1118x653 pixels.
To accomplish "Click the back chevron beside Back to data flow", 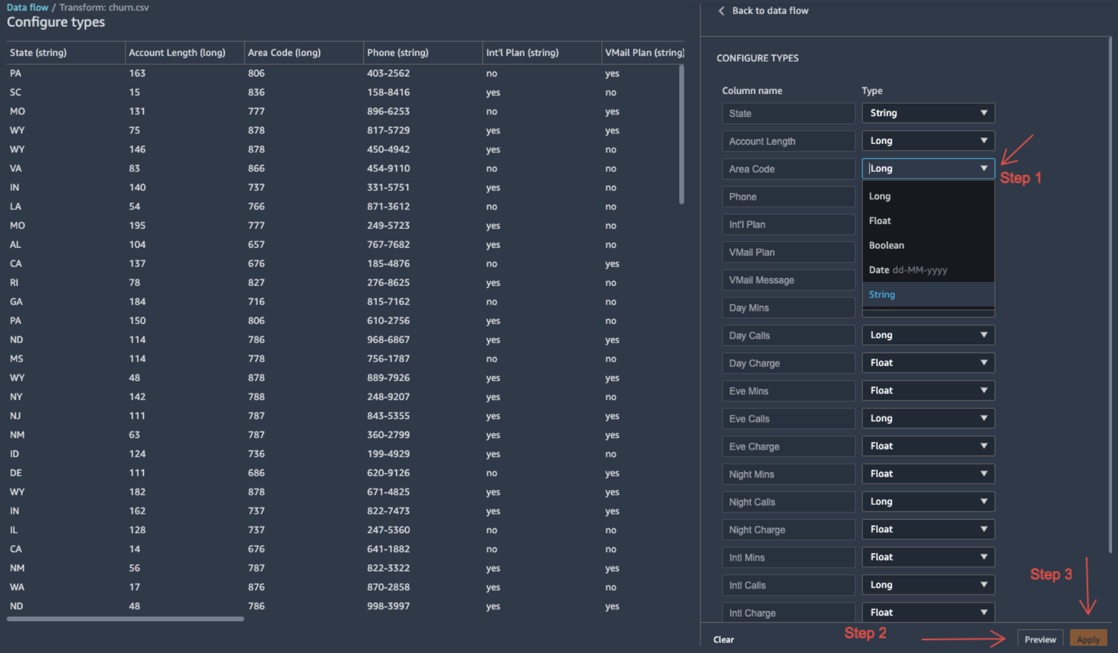I will (x=721, y=11).
